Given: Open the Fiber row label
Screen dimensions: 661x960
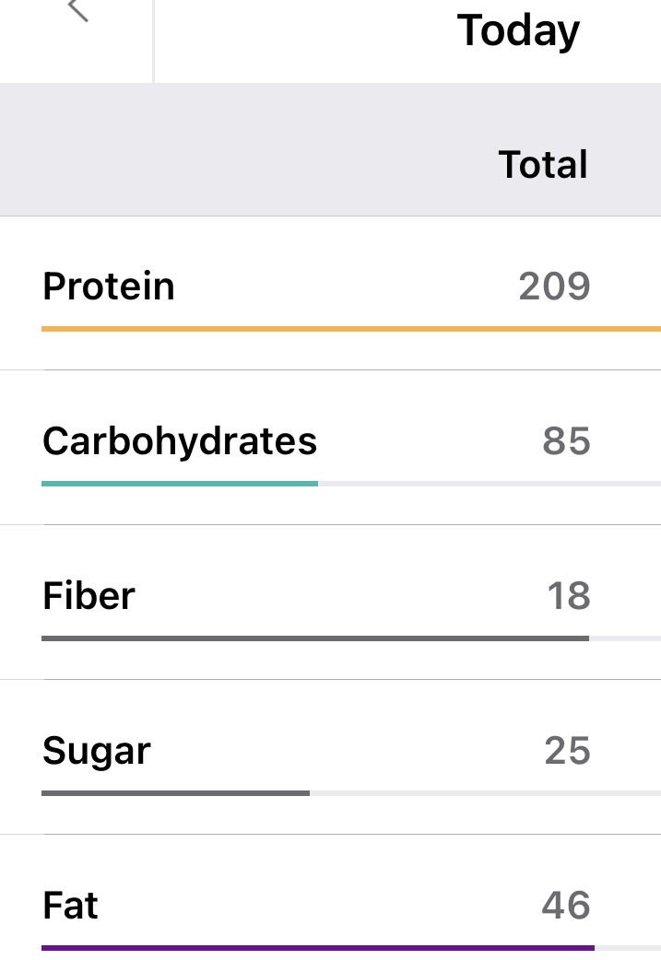Looking at the screenshot, I should (89, 596).
